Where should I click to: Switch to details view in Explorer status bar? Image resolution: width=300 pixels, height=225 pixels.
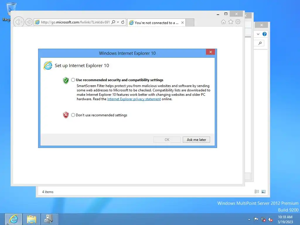(257, 192)
